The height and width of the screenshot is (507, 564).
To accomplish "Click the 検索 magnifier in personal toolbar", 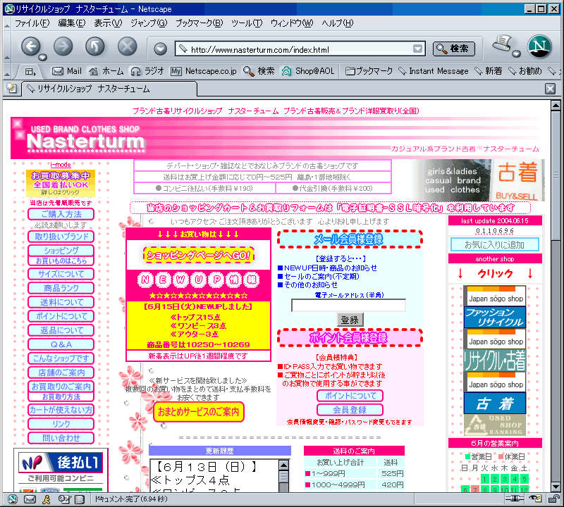I will point(259,71).
